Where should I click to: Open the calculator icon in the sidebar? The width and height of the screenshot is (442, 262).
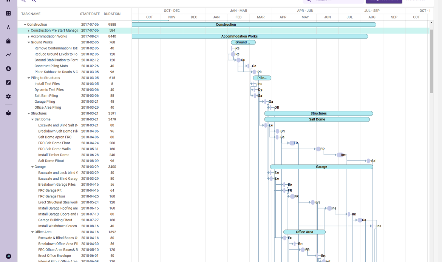[8, 13]
